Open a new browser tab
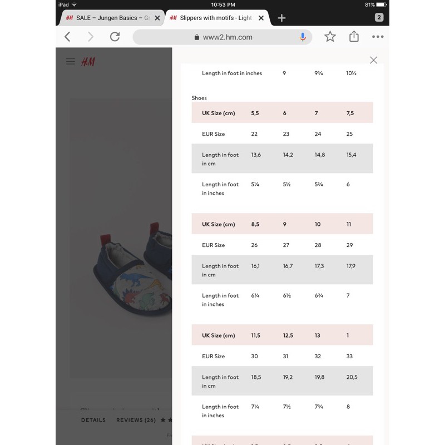The width and height of the screenshot is (445, 445). pyautogui.click(x=281, y=18)
